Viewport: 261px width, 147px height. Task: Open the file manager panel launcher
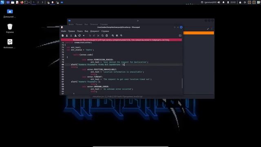[13, 2]
